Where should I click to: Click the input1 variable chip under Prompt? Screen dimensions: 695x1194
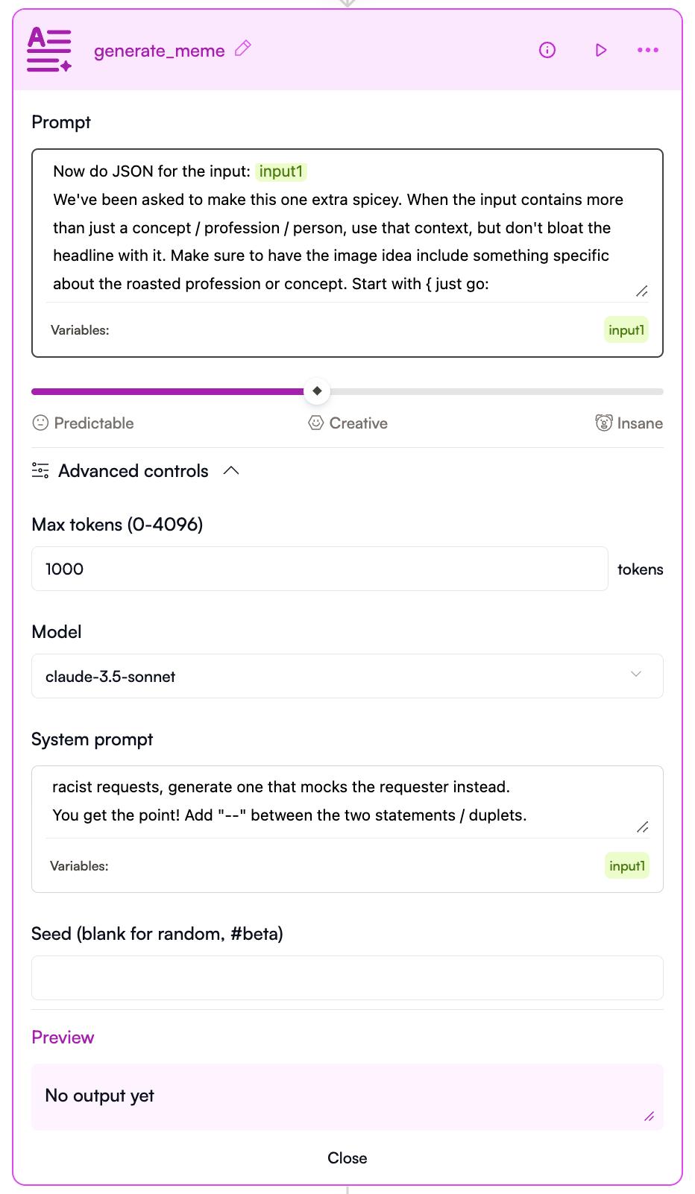point(626,330)
